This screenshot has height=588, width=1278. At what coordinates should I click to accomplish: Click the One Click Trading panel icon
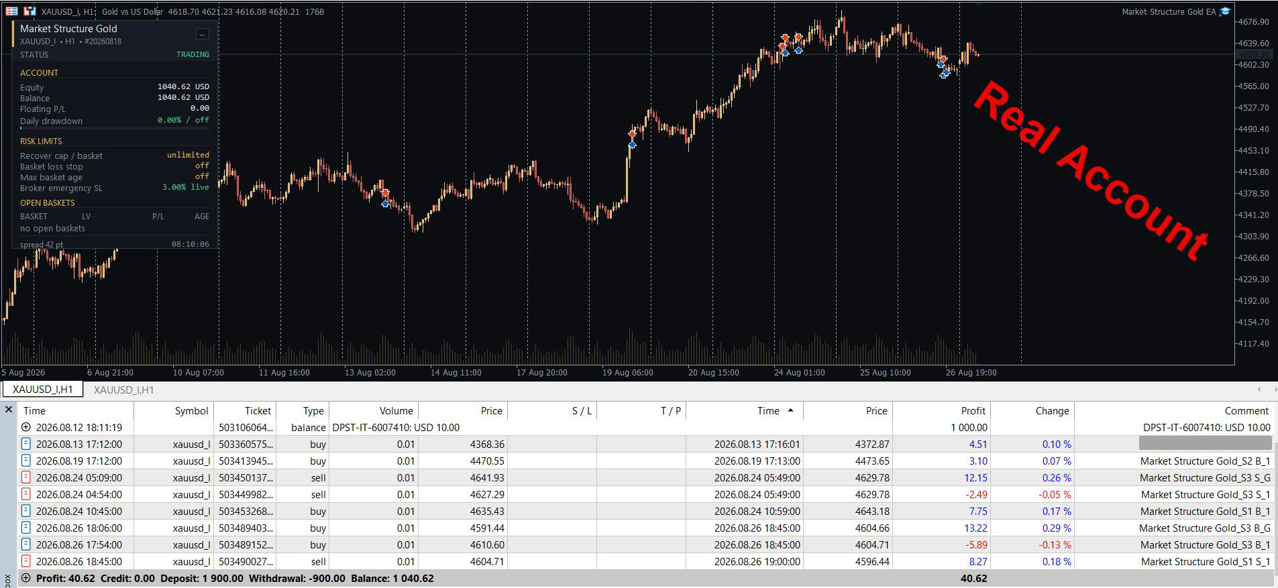pyautogui.click(x=11, y=11)
